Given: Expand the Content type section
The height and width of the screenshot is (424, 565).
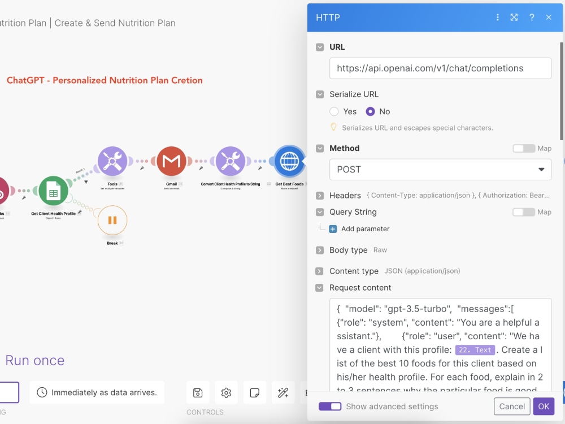Looking at the screenshot, I should 319,271.
